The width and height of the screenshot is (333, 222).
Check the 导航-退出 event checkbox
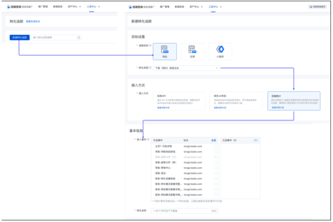(x=215, y=173)
